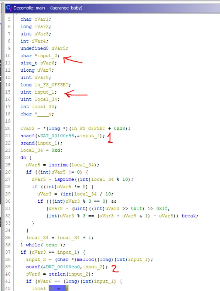220x291 pixels.
Task: Click 'ulong uVar7;' declaration
Action: click(x=37, y=70)
